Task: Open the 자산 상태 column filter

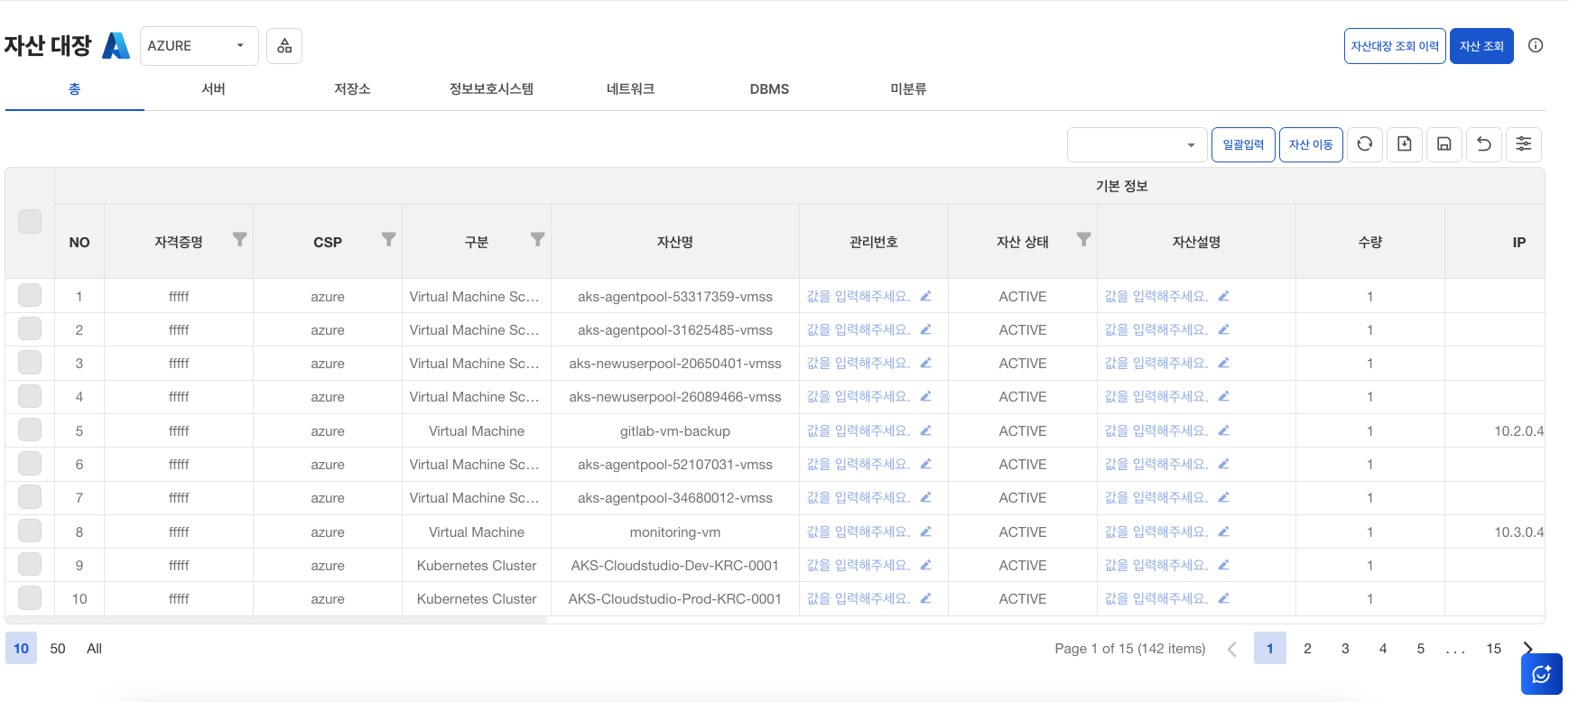Action: [x=1083, y=239]
